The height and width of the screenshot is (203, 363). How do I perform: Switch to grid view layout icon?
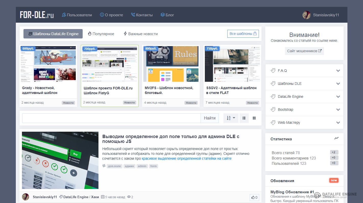[254, 118]
